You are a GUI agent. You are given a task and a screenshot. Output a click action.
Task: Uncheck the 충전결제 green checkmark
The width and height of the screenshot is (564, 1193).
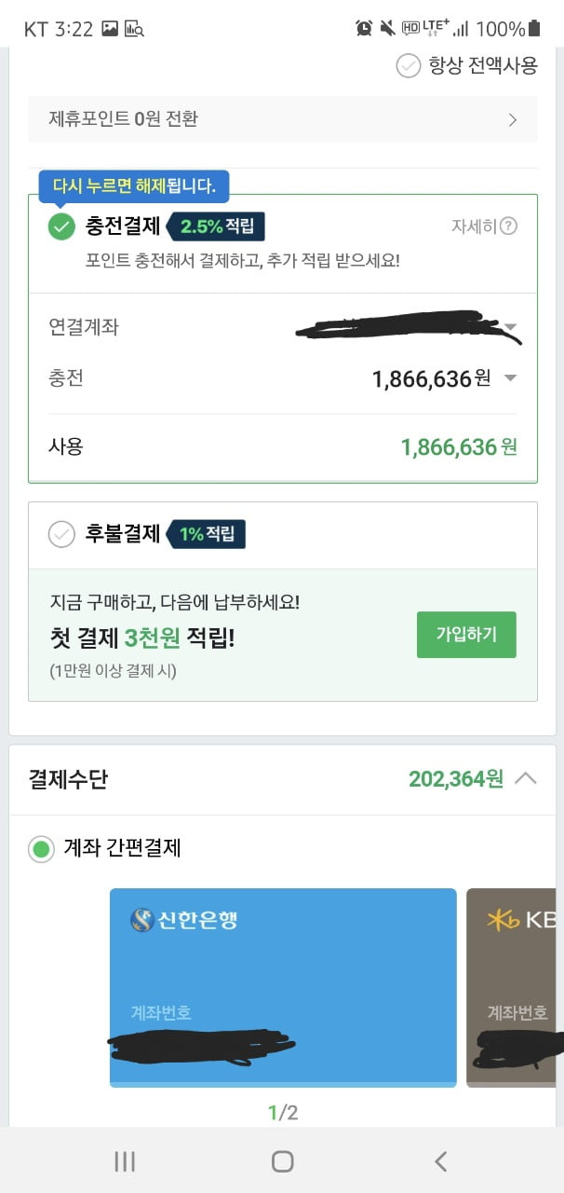click(x=61, y=226)
